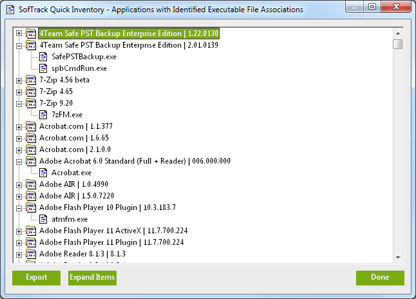Viewport: 416px width, 299px height.
Task: Select SafePSTBackup.exe in the tree
Action: coord(84,57)
